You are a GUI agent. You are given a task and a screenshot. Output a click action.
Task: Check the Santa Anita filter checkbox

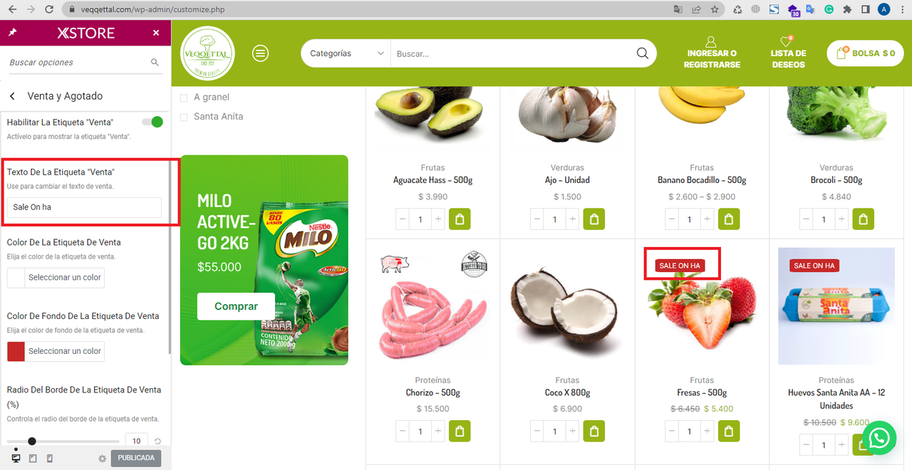tap(184, 117)
